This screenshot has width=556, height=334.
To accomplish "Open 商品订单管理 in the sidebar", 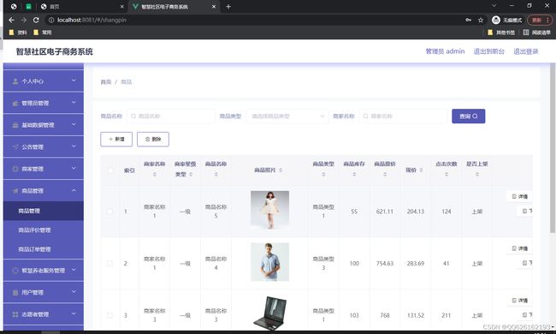I will 34,249.
